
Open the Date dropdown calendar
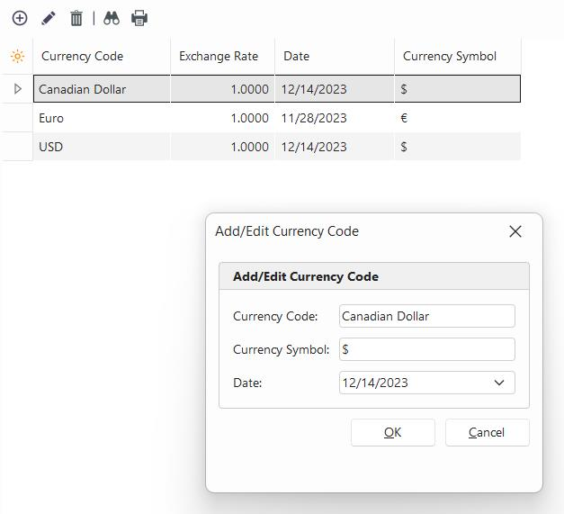499,383
